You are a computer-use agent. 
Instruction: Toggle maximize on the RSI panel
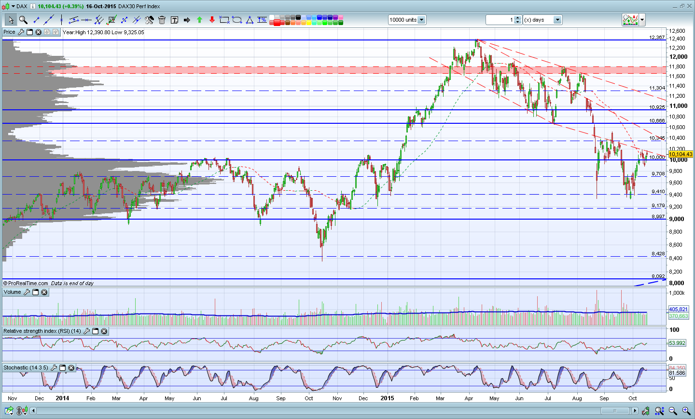click(95, 331)
